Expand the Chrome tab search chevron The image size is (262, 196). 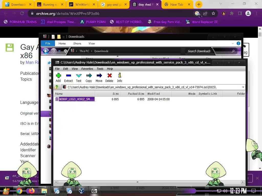click(221, 4)
